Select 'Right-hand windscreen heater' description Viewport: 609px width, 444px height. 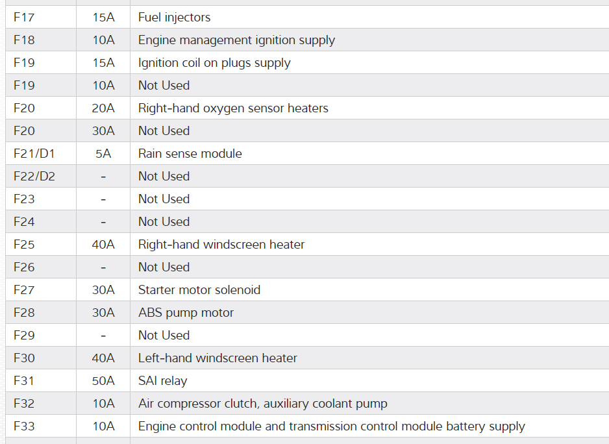221,245
